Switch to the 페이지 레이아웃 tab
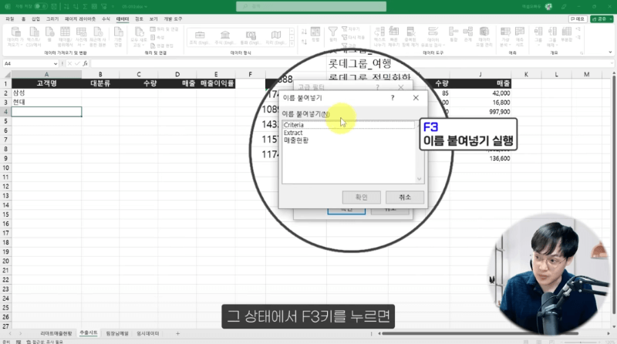Image resolution: width=617 pixels, height=344 pixels. click(x=80, y=19)
